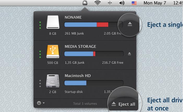183x112 pixels.
Task: Click the Total 3 volumes text
Action: point(85,103)
